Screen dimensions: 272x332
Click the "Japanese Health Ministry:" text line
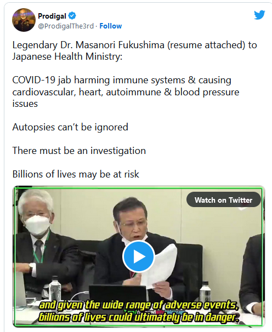pyautogui.click(x=67, y=57)
